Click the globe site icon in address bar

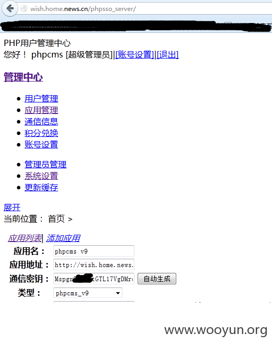[24, 8]
